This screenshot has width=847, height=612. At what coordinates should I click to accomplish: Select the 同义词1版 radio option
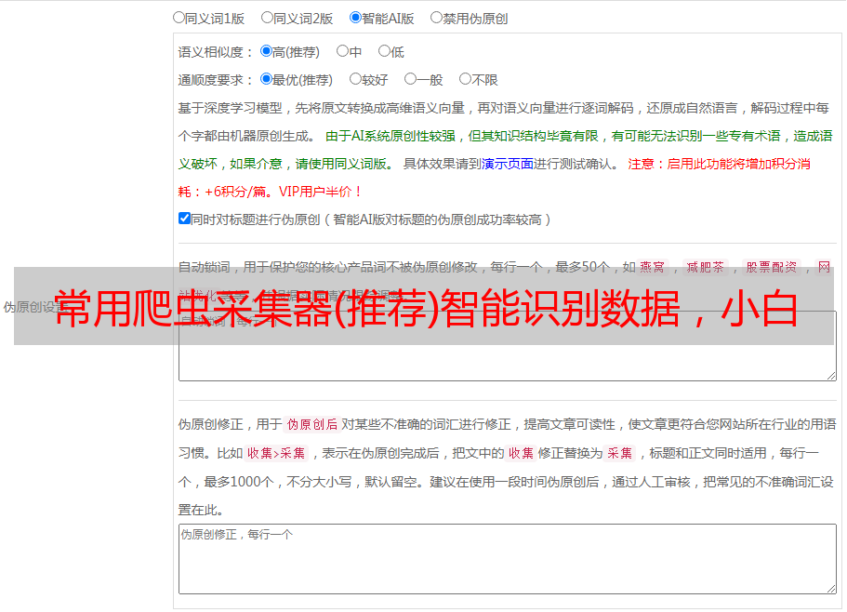[179, 18]
